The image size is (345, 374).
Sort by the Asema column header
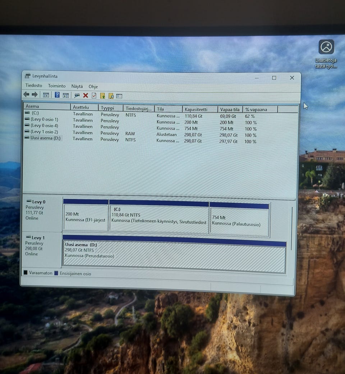[x=47, y=106]
